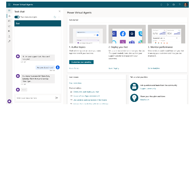Click the 'Tell us what you think' title
This screenshot has height=196, width=196.
tap(139, 77)
